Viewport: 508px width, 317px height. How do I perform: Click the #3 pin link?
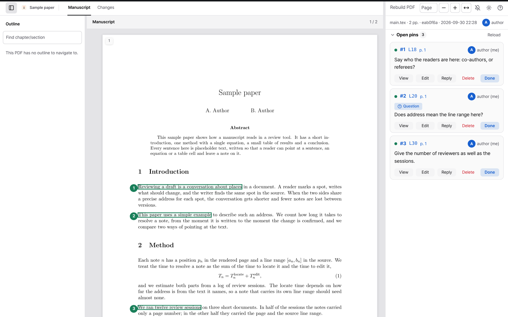coord(403,143)
